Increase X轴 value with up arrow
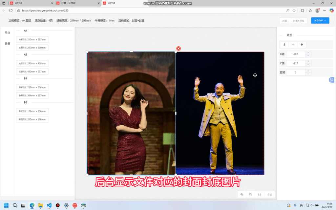 [308, 53]
